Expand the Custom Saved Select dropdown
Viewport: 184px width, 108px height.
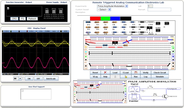[x=104, y=10]
